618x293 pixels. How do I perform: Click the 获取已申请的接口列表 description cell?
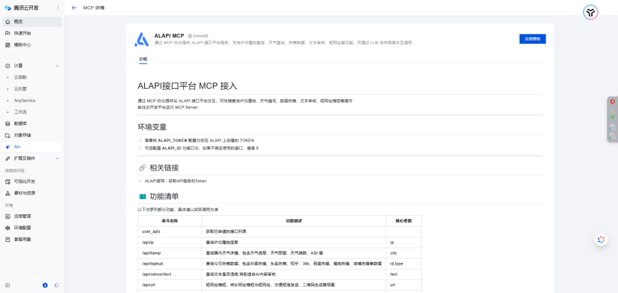click(x=294, y=232)
